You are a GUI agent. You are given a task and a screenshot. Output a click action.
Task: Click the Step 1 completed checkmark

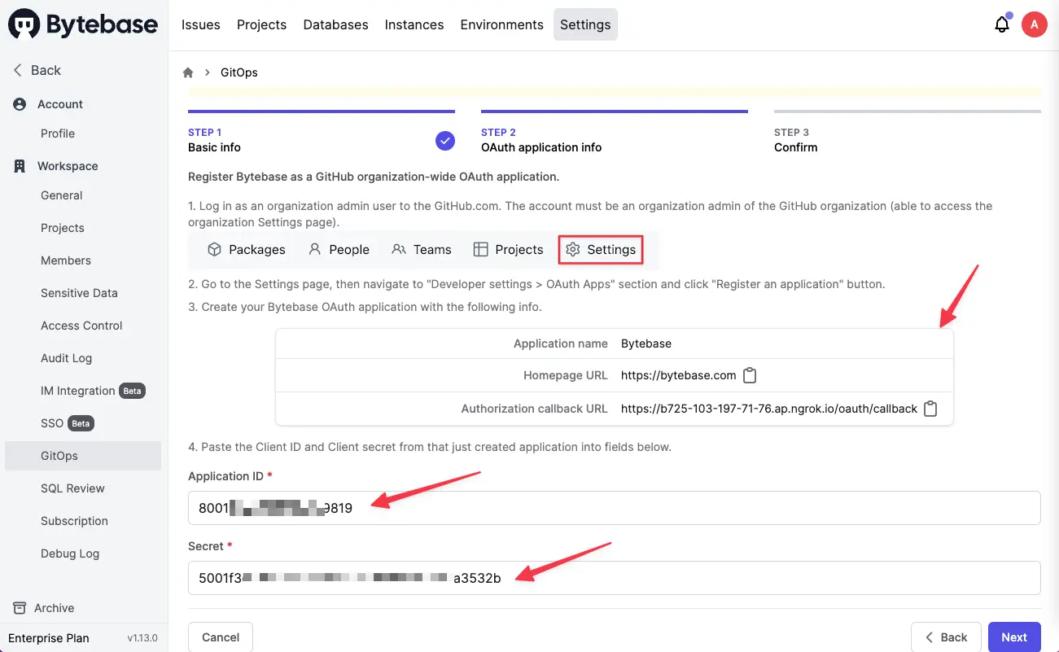tap(444, 140)
